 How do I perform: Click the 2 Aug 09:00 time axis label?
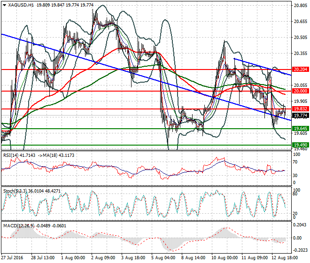tap(103, 258)
